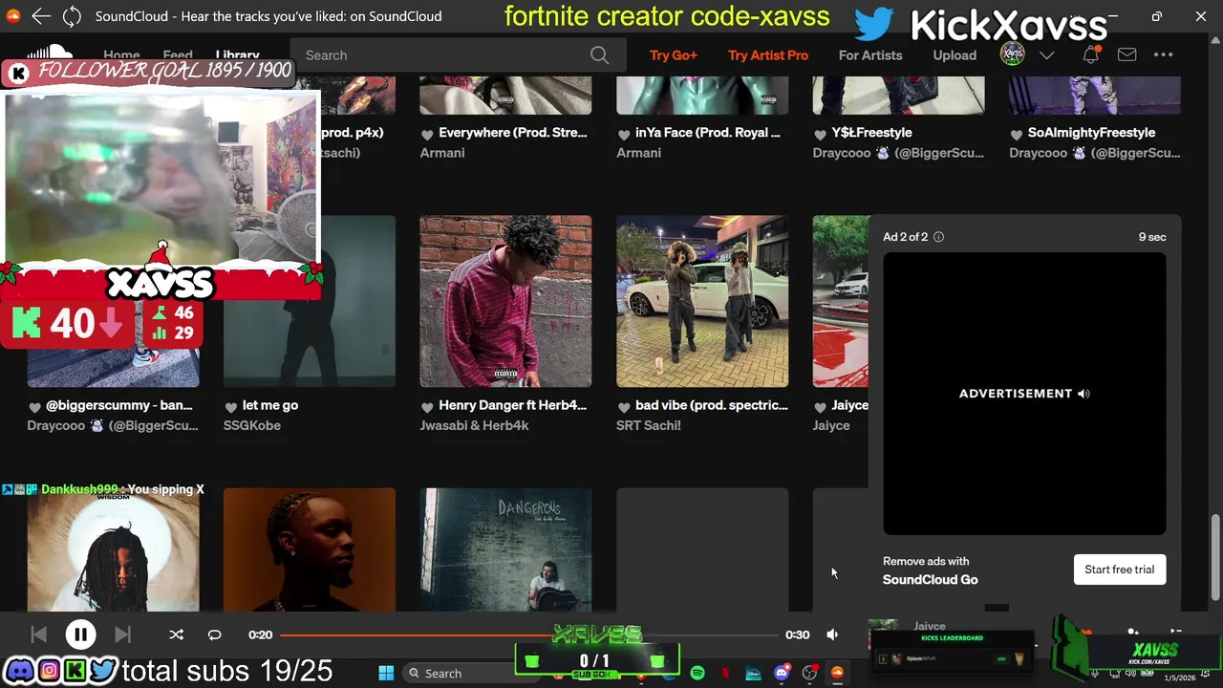1223x688 pixels.
Task: Open Henry Danger track artwork
Action: pos(505,301)
